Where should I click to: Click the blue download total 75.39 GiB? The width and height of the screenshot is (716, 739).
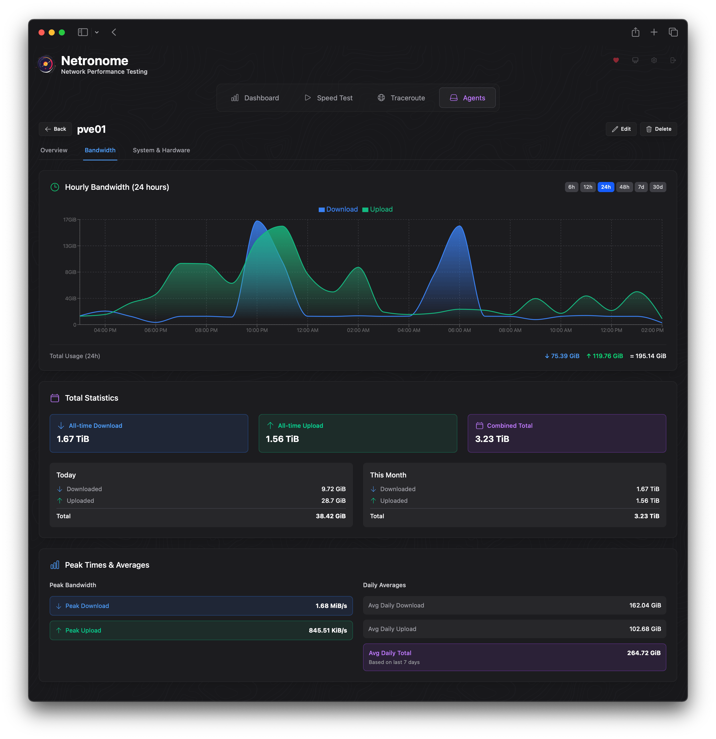[x=562, y=356]
